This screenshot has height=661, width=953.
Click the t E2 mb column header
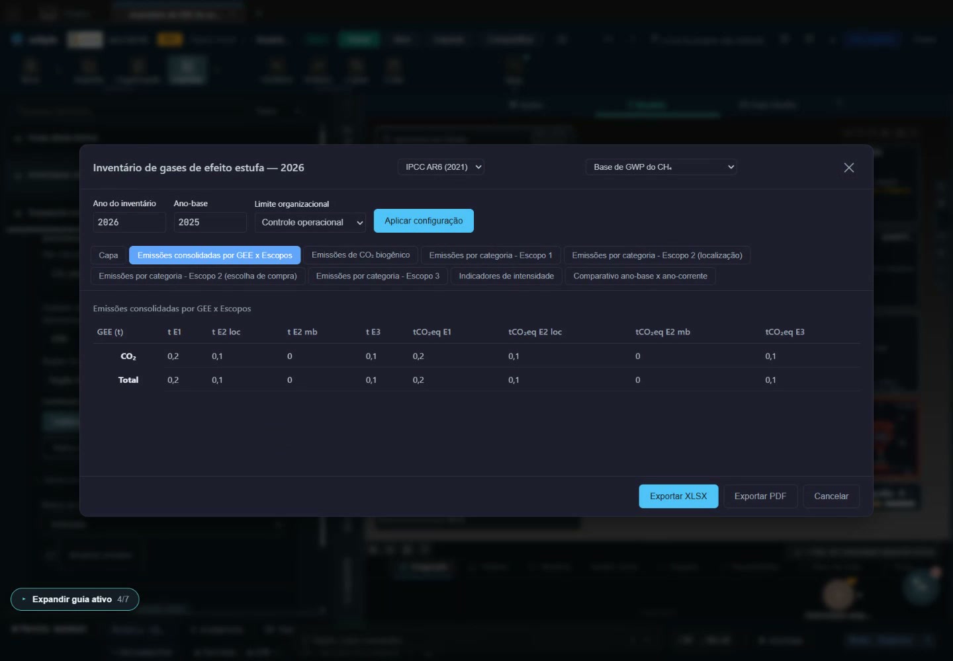pos(302,332)
